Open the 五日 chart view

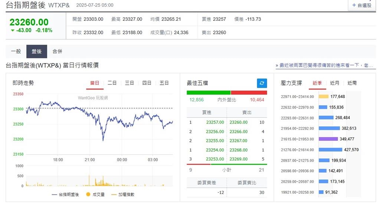pyautogui.click(x=164, y=83)
